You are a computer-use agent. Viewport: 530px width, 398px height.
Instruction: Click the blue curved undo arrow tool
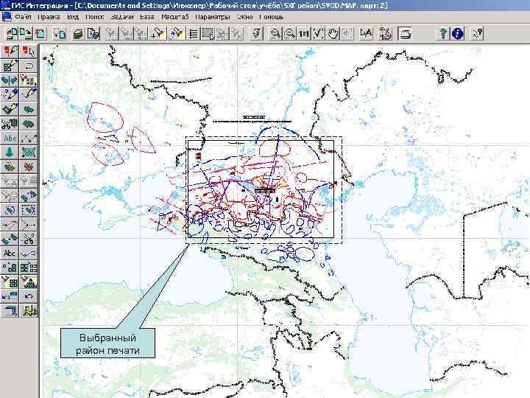[29, 296]
